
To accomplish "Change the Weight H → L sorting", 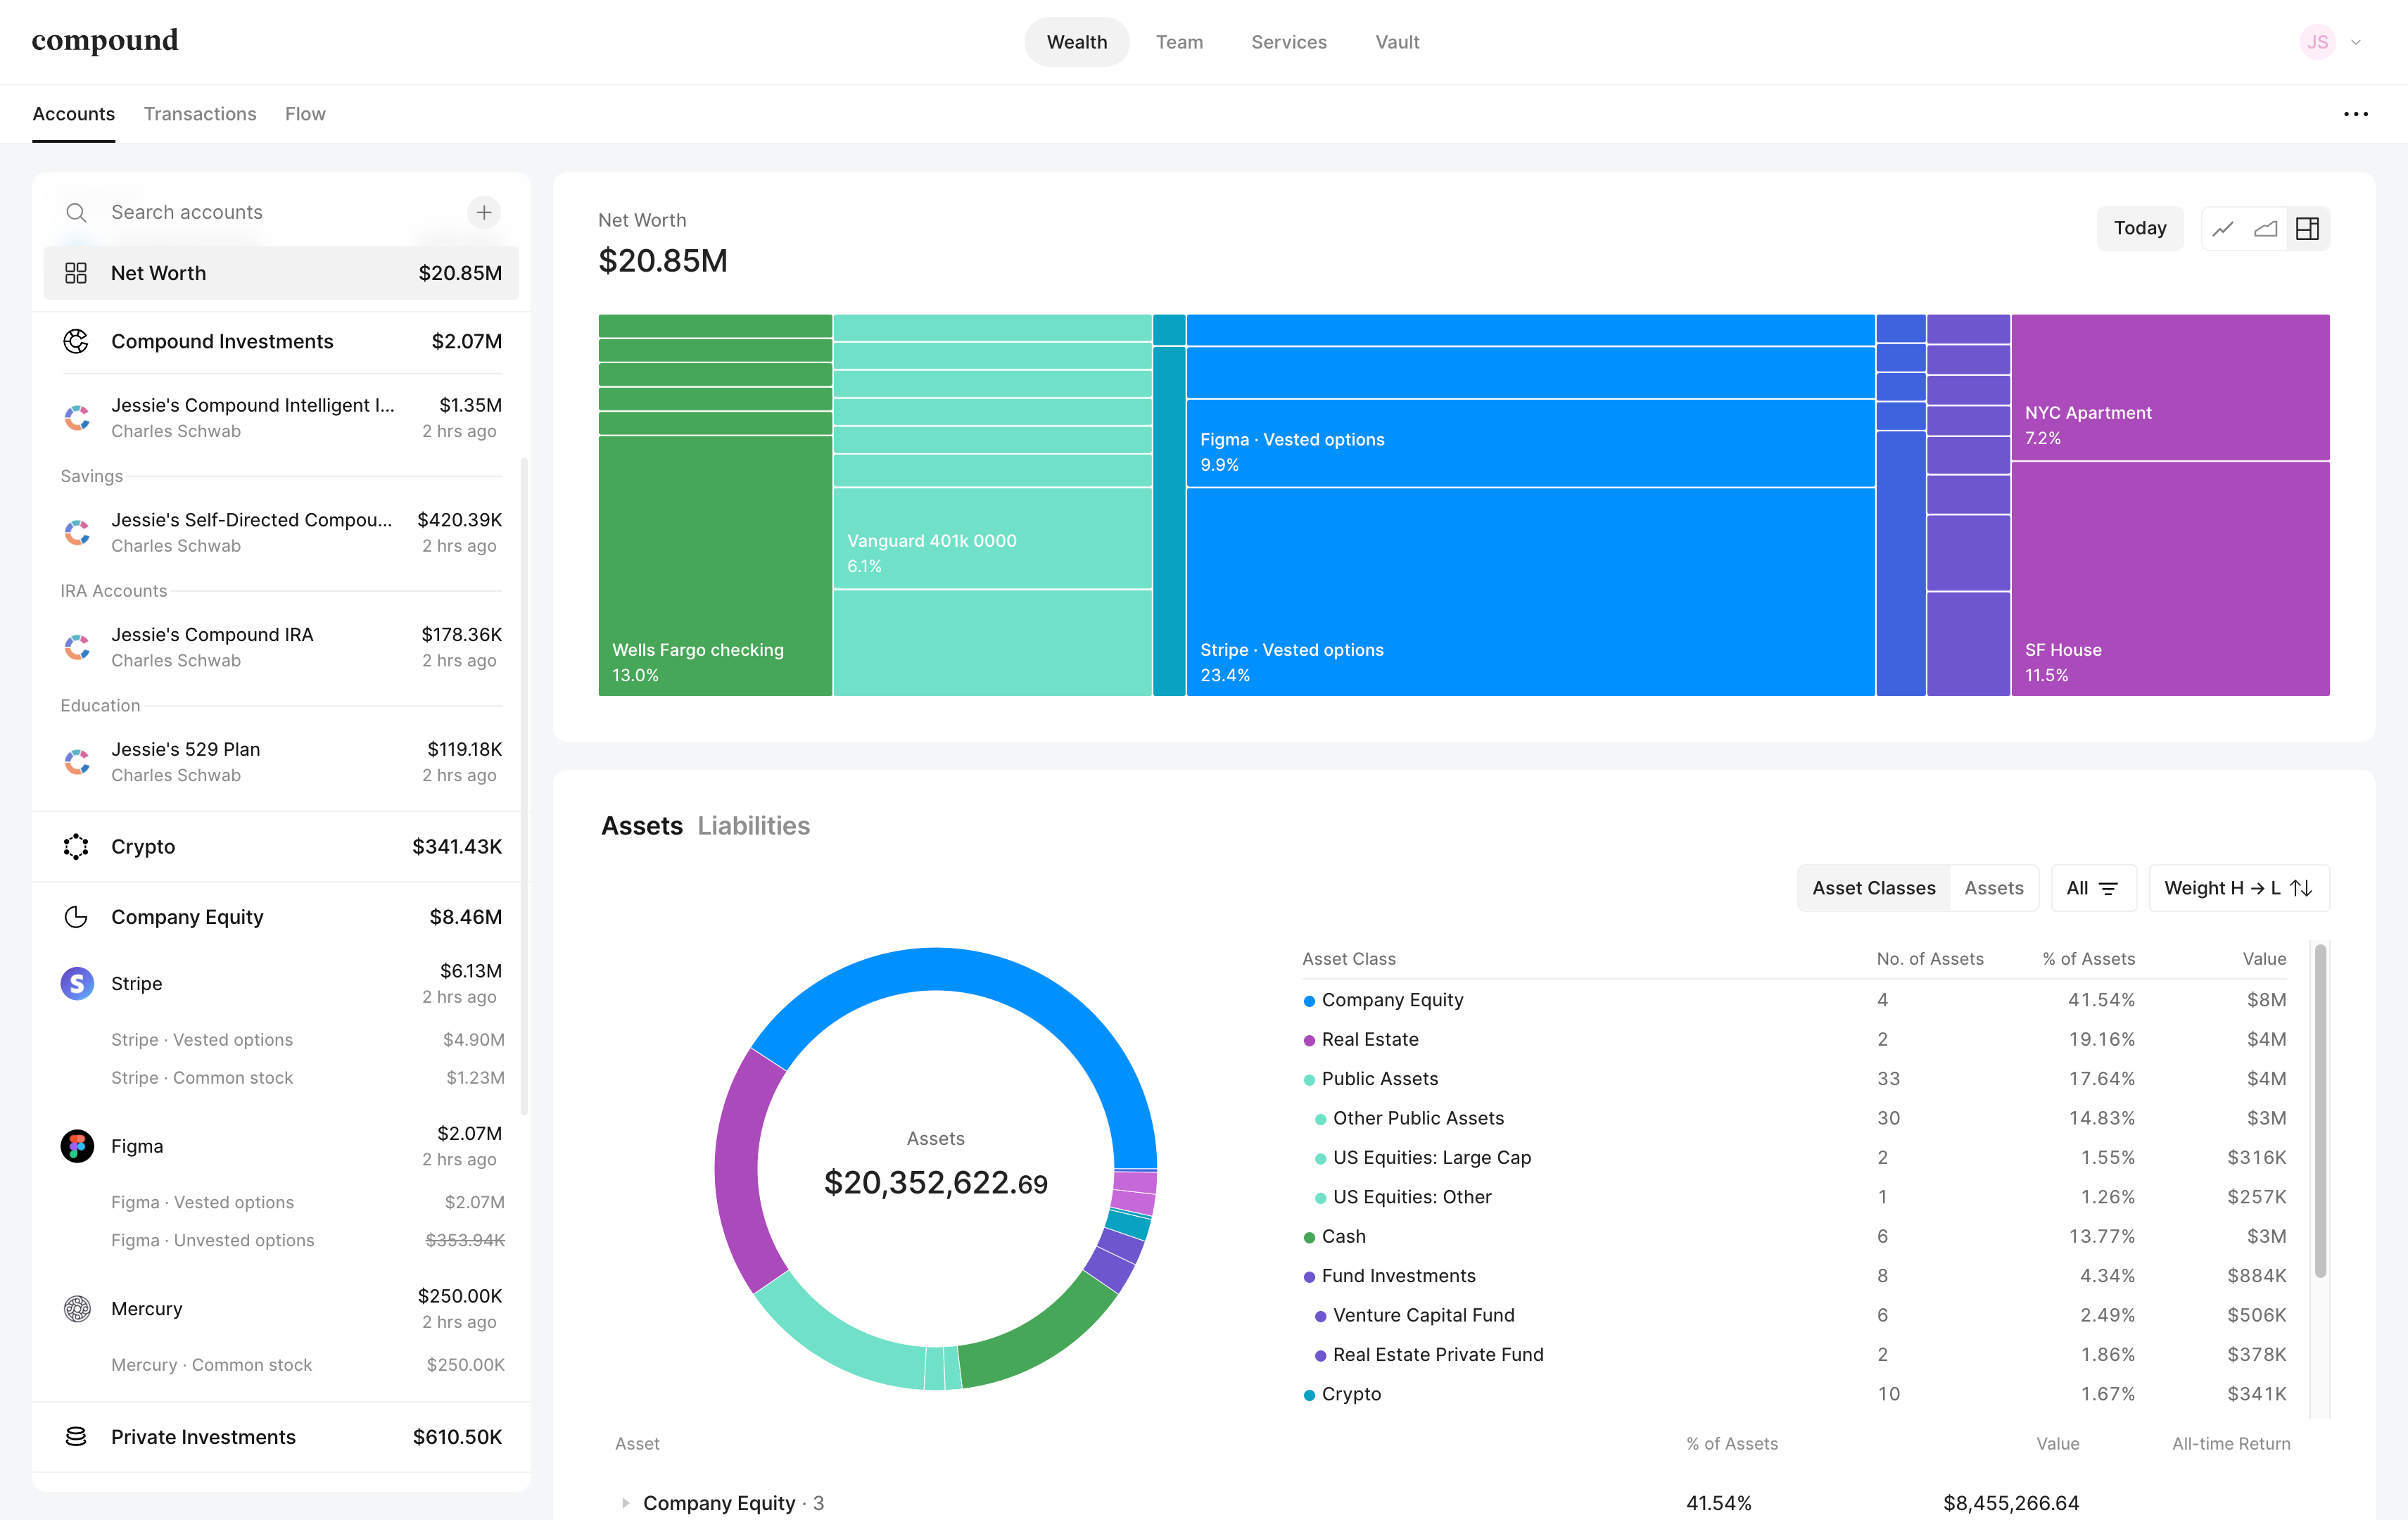I will coord(2239,888).
